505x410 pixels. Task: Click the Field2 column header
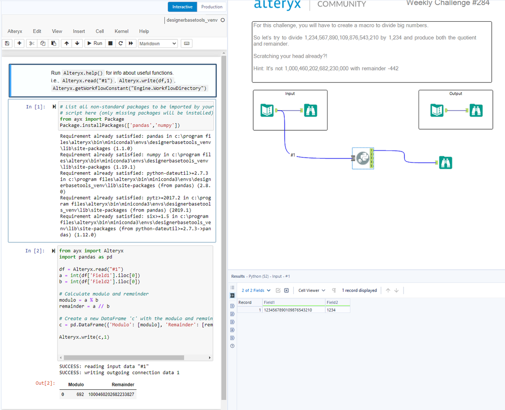coord(338,302)
